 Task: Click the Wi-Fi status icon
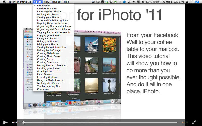pos(134,2)
